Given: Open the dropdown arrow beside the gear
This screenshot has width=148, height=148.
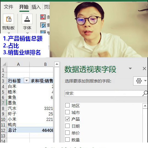Looking at the screenshot, I should click(x=145, y=81).
